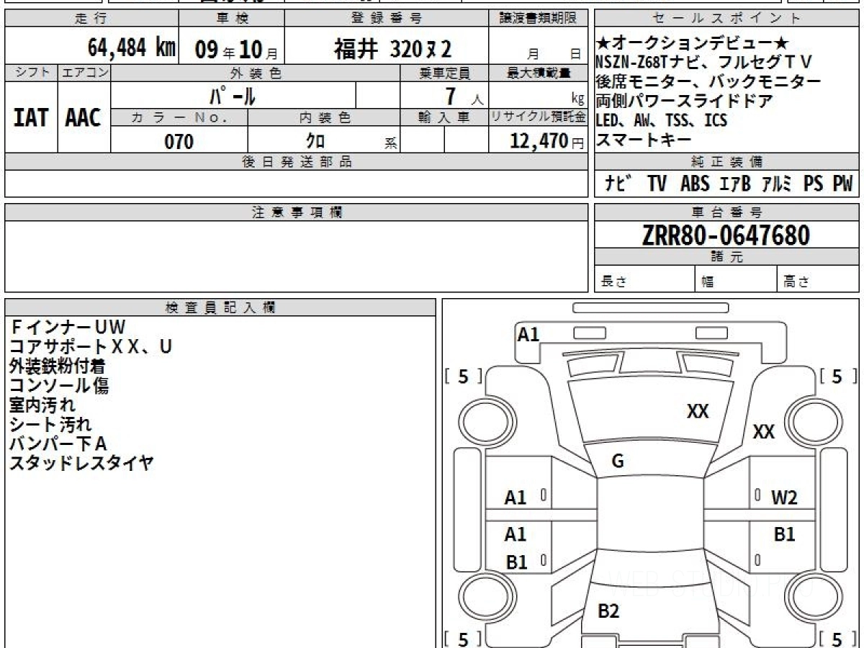Select the PS equipment mark
The image size is (864, 648).
(814, 184)
